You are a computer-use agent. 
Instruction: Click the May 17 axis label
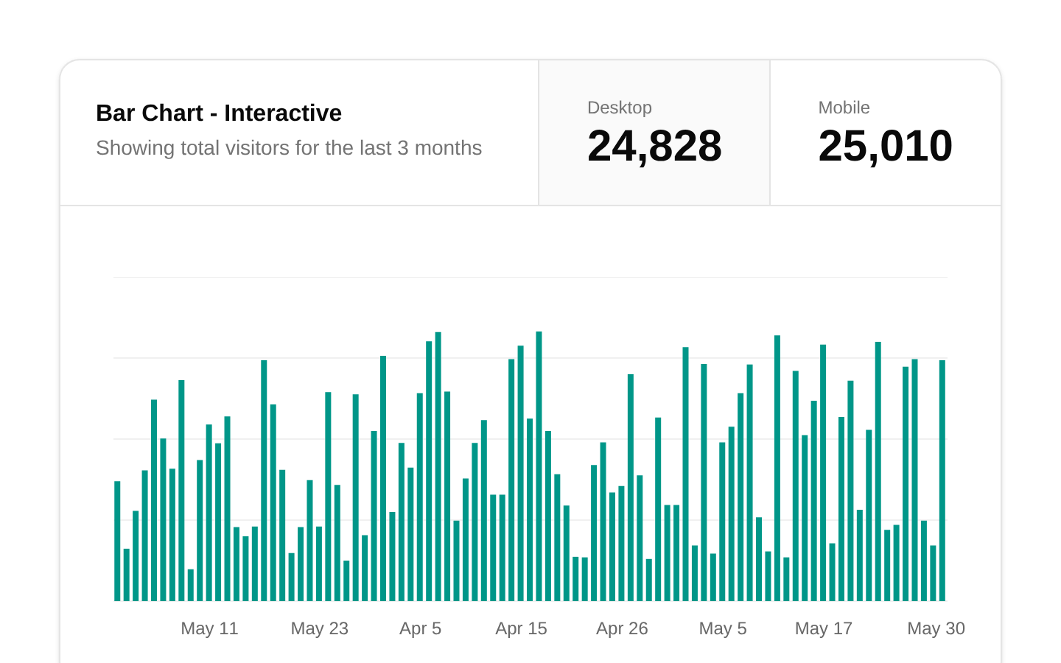tap(824, 628)
